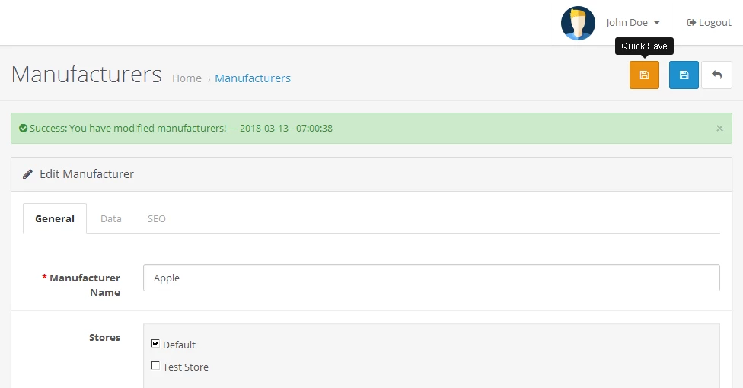The image size is (743, 388).
Task: Switch to the Data tab
Action: [111, 218]
